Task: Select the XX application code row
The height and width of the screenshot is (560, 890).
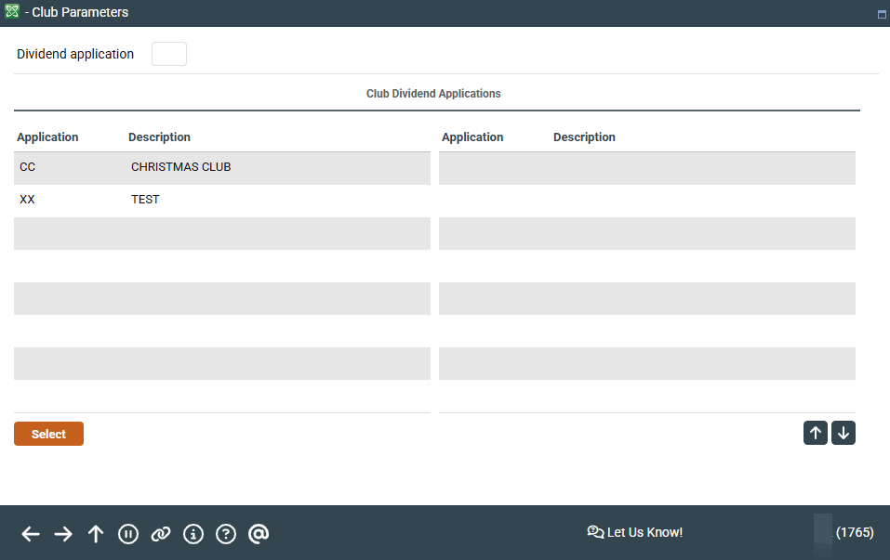Action: point(28,200)
